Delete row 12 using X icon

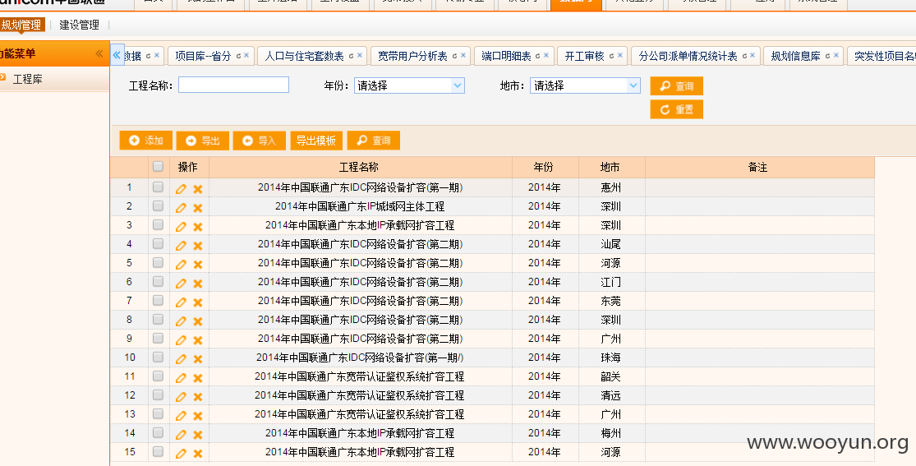198,396
